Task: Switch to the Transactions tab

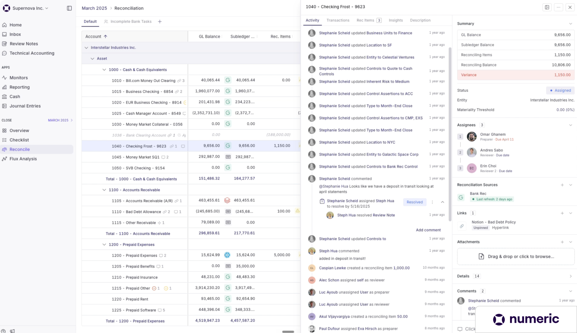Action: point(338,20)
